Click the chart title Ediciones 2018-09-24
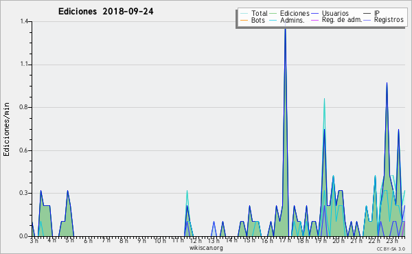 coord(106,12)
